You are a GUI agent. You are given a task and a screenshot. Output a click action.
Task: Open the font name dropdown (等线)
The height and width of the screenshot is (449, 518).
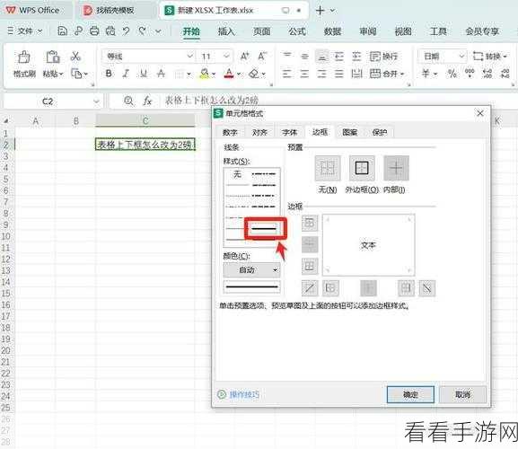tap(190, 57)
